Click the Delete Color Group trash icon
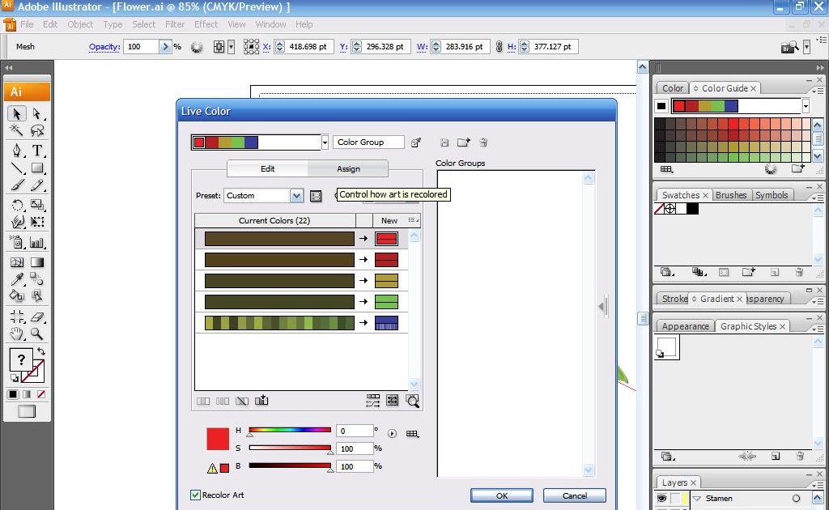Screen dimensions: 829x510 click(483, 142)
